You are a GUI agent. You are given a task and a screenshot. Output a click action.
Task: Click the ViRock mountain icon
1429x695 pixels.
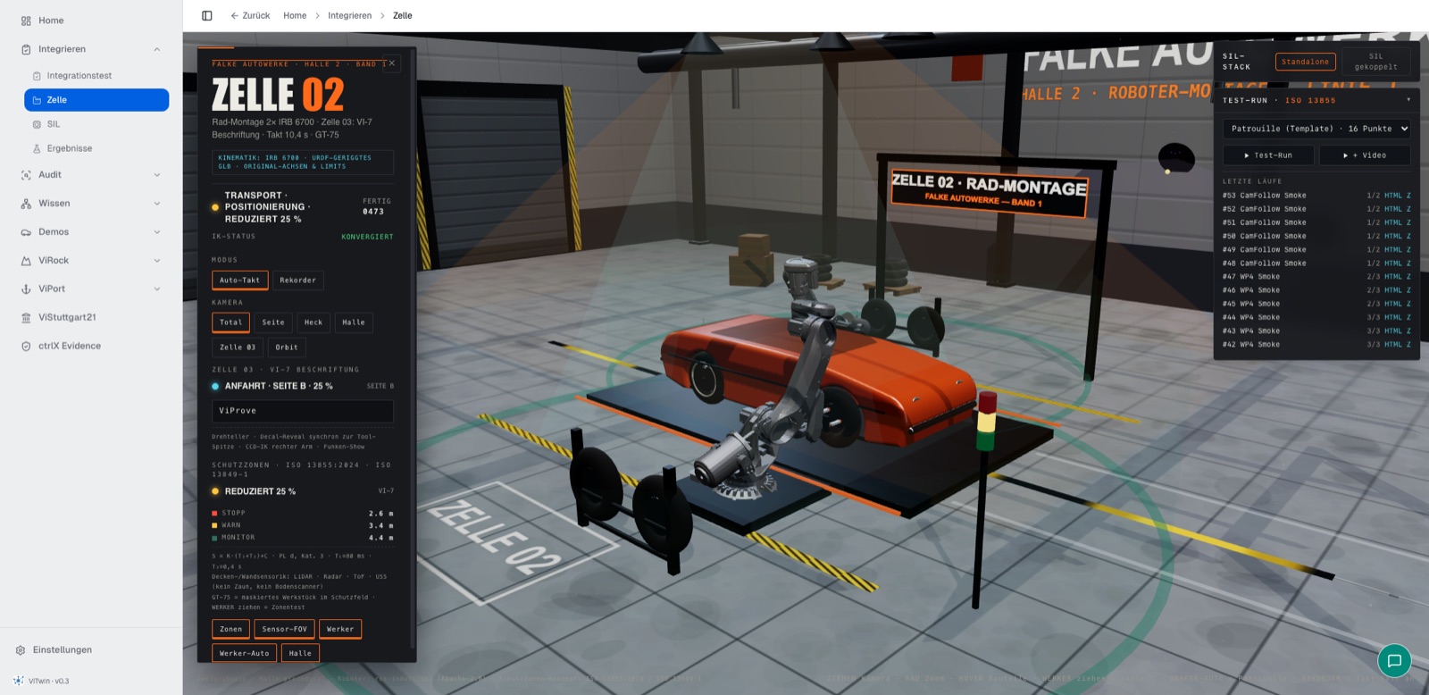click(26, 261)
